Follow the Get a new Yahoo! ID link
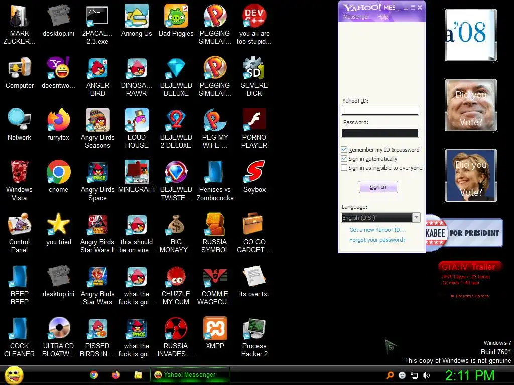This screenshot has height=385, width=514. click(x=377, y=230)
